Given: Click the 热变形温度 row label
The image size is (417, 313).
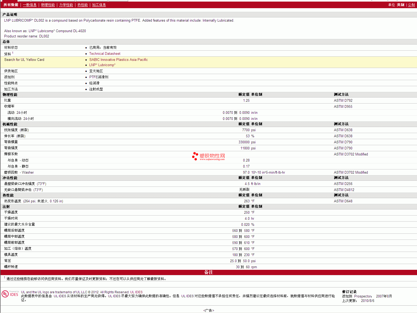Looking at the screenshot, I should click(x=33, y=201).
